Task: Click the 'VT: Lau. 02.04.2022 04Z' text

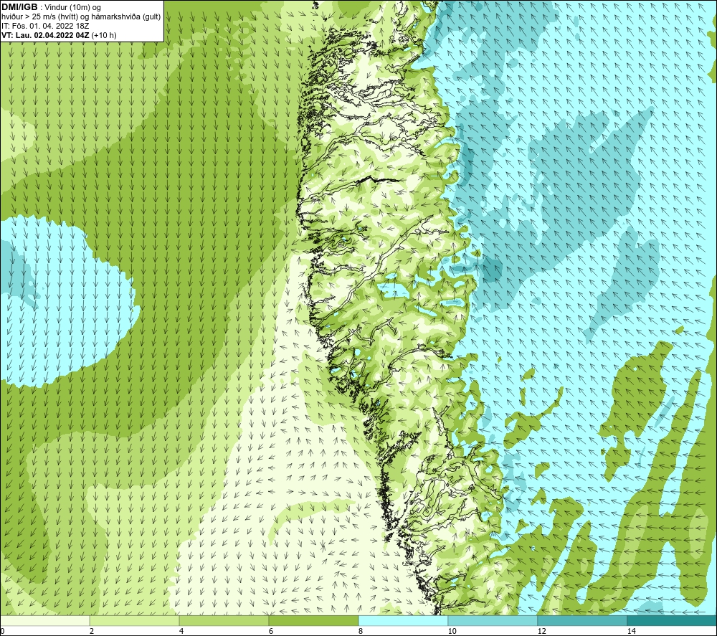Action: click(45, 34)
